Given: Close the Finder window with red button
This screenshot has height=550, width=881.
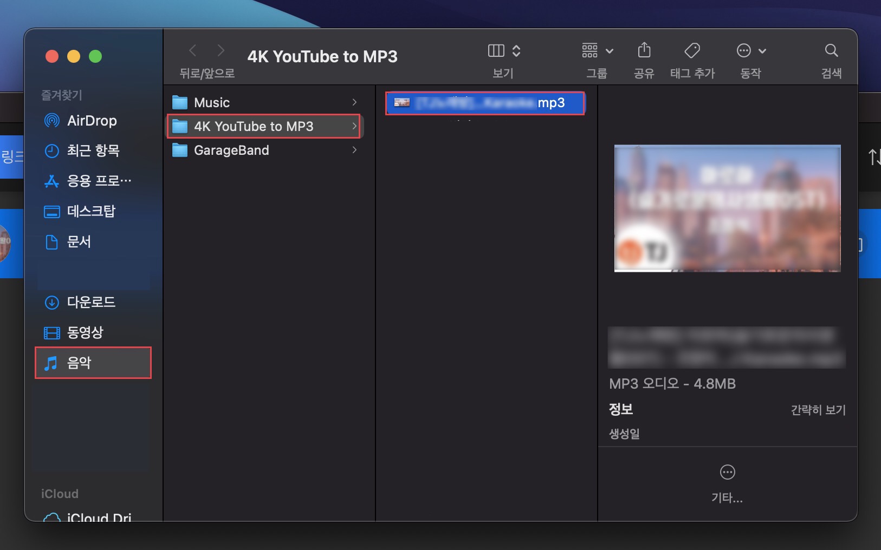Looking at the screenshot, I should 52,56.
